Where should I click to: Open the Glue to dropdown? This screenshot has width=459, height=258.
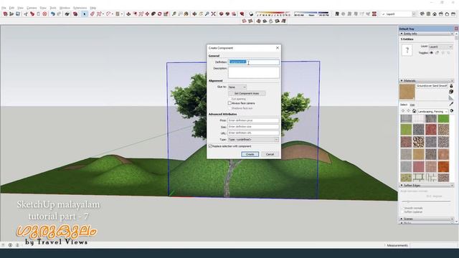pos(237,87)
